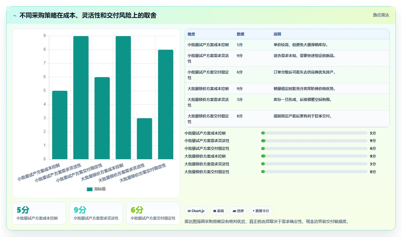Click the 小批量试产方案需求灵活性 chart bar
Viewport: 402px width, 237px height.
81,97
